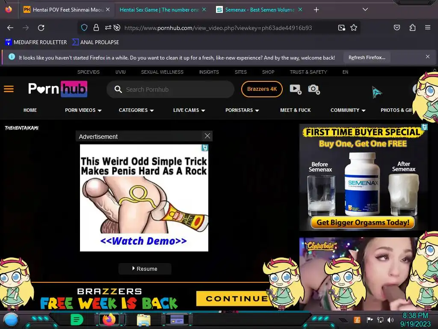The height and width of the screenshot is (329, 438).
Task: Open the SHOP link
Action: (x=268, y=72)
